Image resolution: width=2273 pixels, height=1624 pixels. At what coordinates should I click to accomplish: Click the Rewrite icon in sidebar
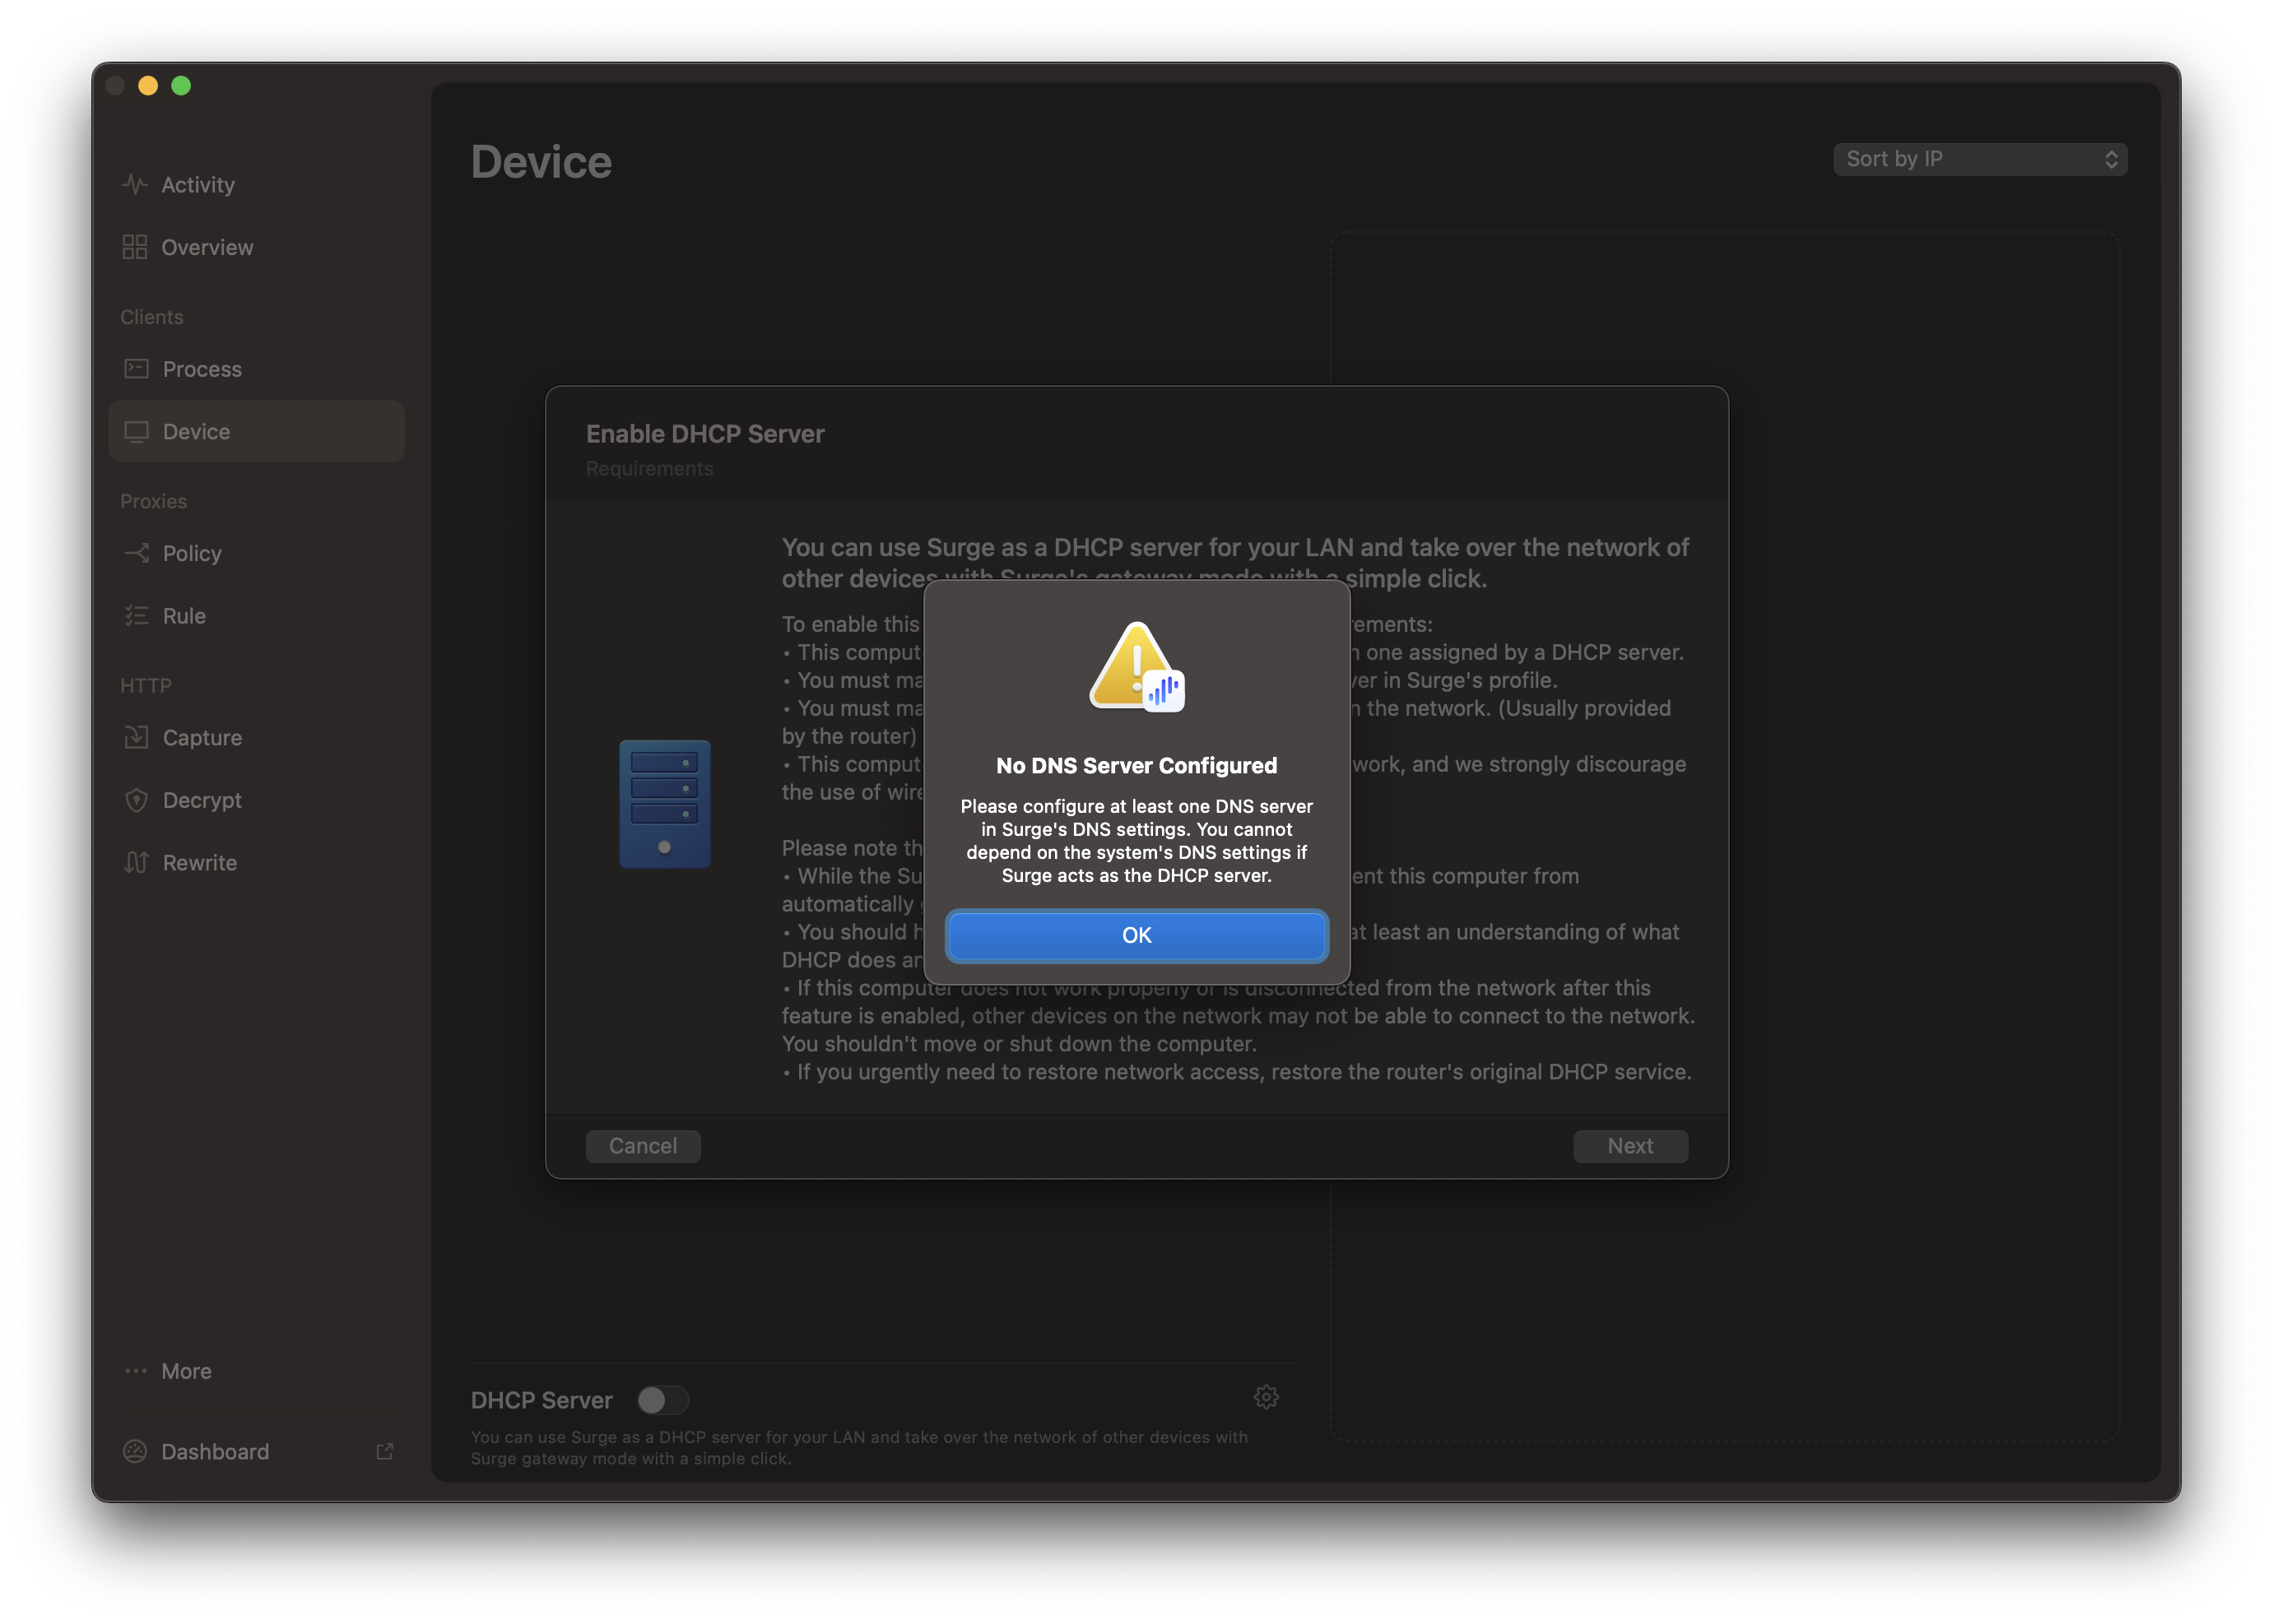point(136,862)
